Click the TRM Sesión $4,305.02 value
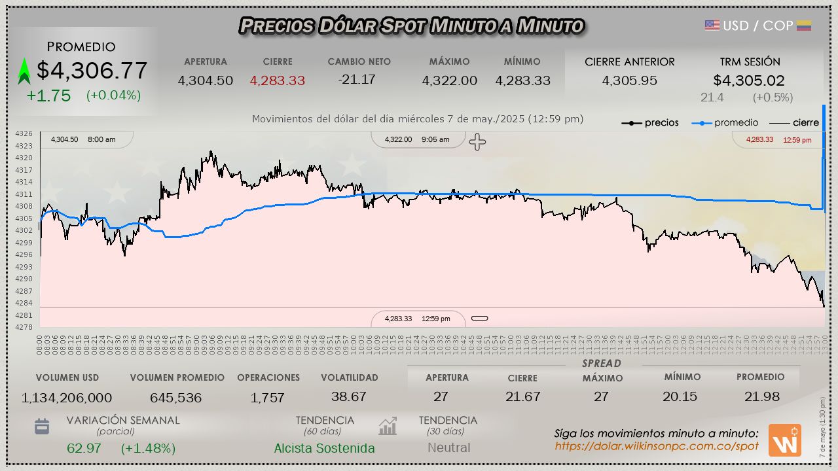This screenshot has width=838, height=471. pos(749,80)
